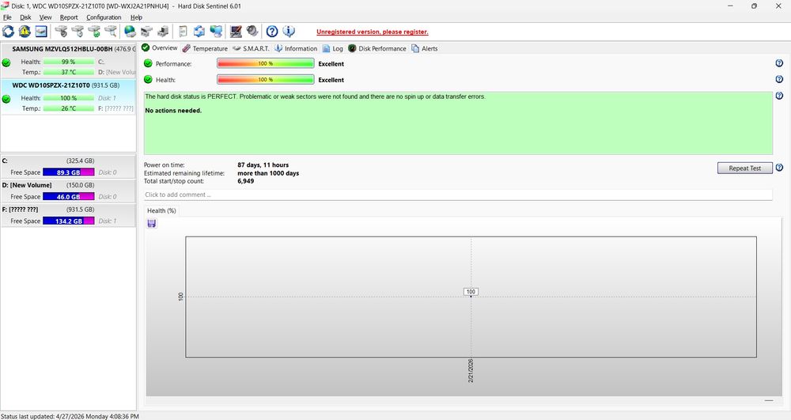Click the 2/21/2026 date label on chart axis
Viewport: 791px width, 420px height.
471,371
